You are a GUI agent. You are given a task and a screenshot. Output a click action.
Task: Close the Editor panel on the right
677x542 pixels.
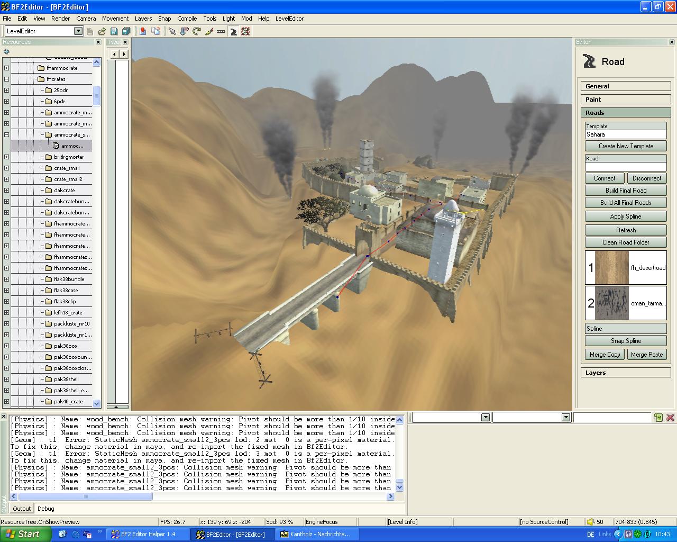tap(672, 42)
